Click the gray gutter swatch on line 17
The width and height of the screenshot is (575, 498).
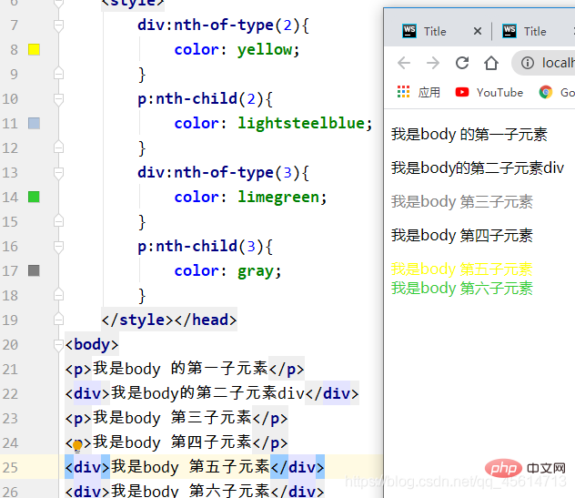[x=34, y=270]
